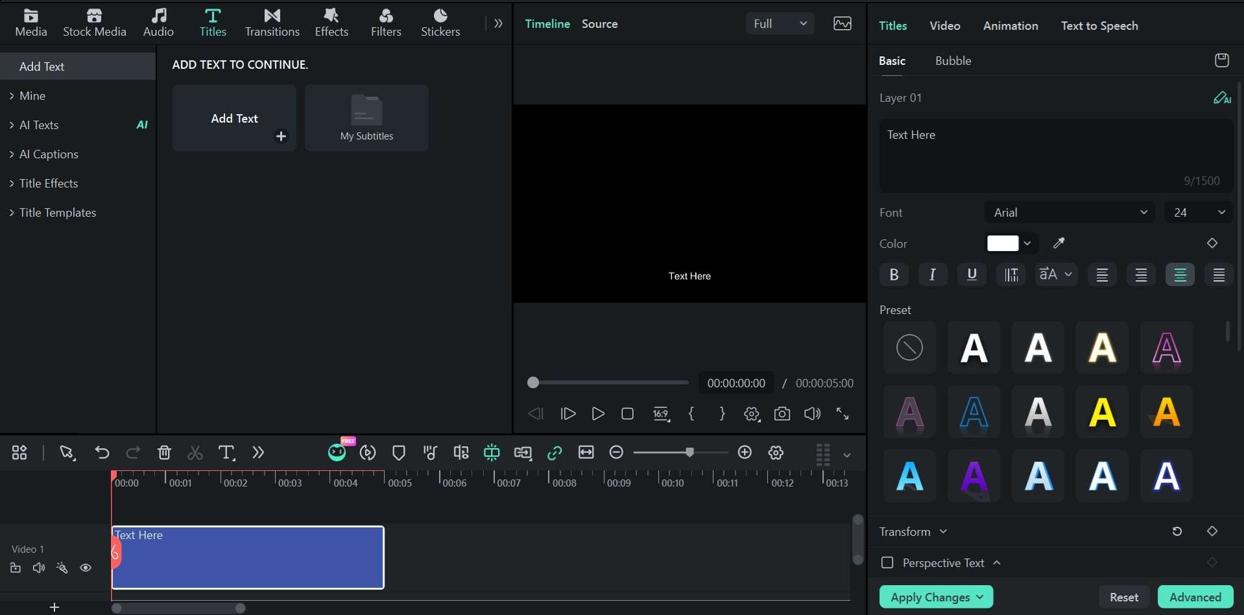1244x615 pixels.
Task: Expand preview to fullscreen
Action: [x=843, y=414]
